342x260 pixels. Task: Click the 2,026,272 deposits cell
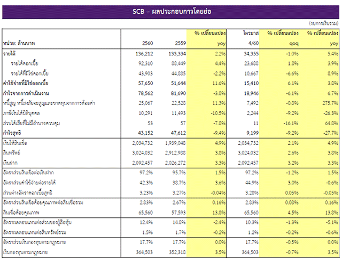[174, 162]
